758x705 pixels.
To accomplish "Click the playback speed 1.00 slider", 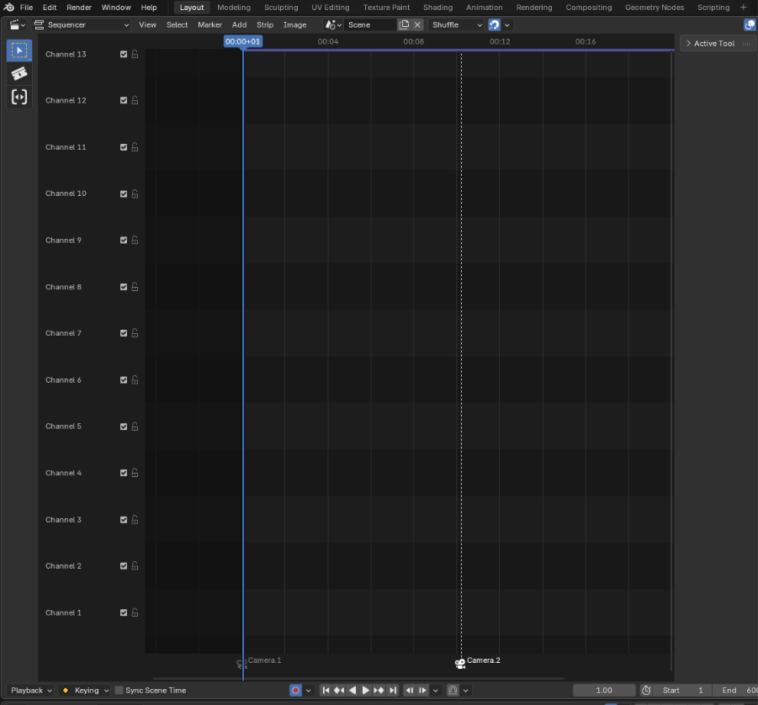I will click(x=604, y=690).
